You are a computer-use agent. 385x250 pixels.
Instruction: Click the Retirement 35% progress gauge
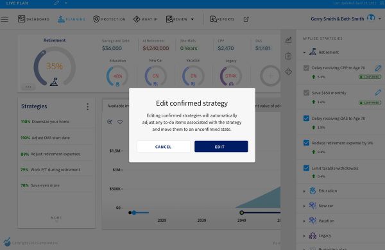tap(55, 66)
